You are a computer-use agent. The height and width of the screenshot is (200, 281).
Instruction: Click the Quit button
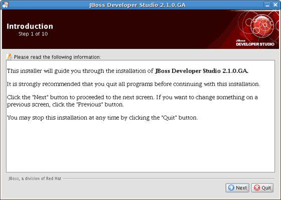[x=262, y=187]
